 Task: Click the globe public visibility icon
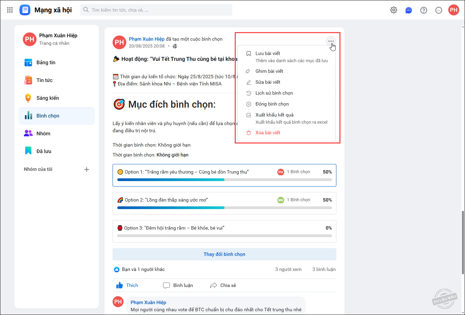[x=175, y=46]
